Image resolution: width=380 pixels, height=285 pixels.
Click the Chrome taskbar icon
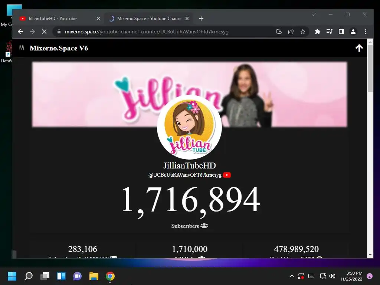click(x=110, y=276)
